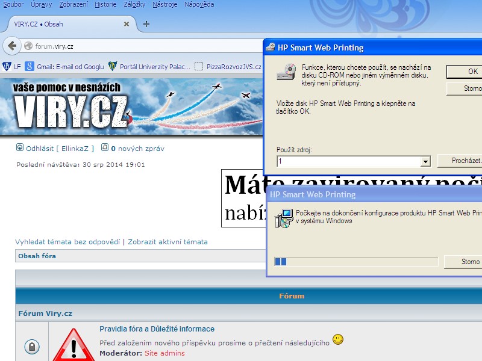
Task: Open Portál Univerzity Palackého bookmark
Action: (x=149, y=67)
